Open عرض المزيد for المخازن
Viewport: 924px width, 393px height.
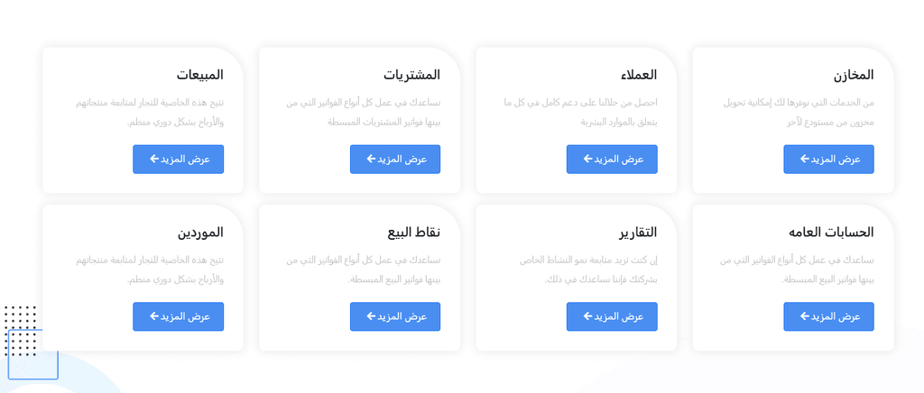point(828,160)
